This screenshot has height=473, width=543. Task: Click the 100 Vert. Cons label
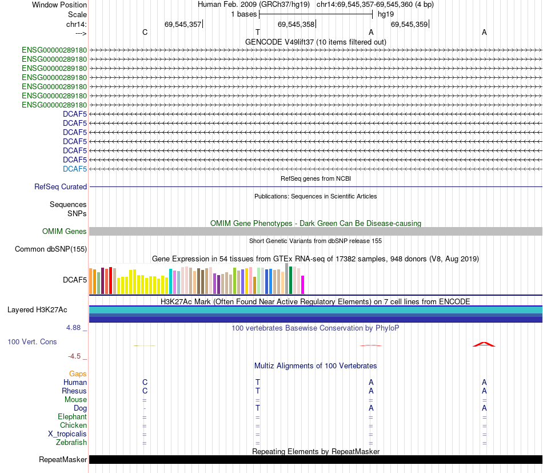(x=32, y=341)
